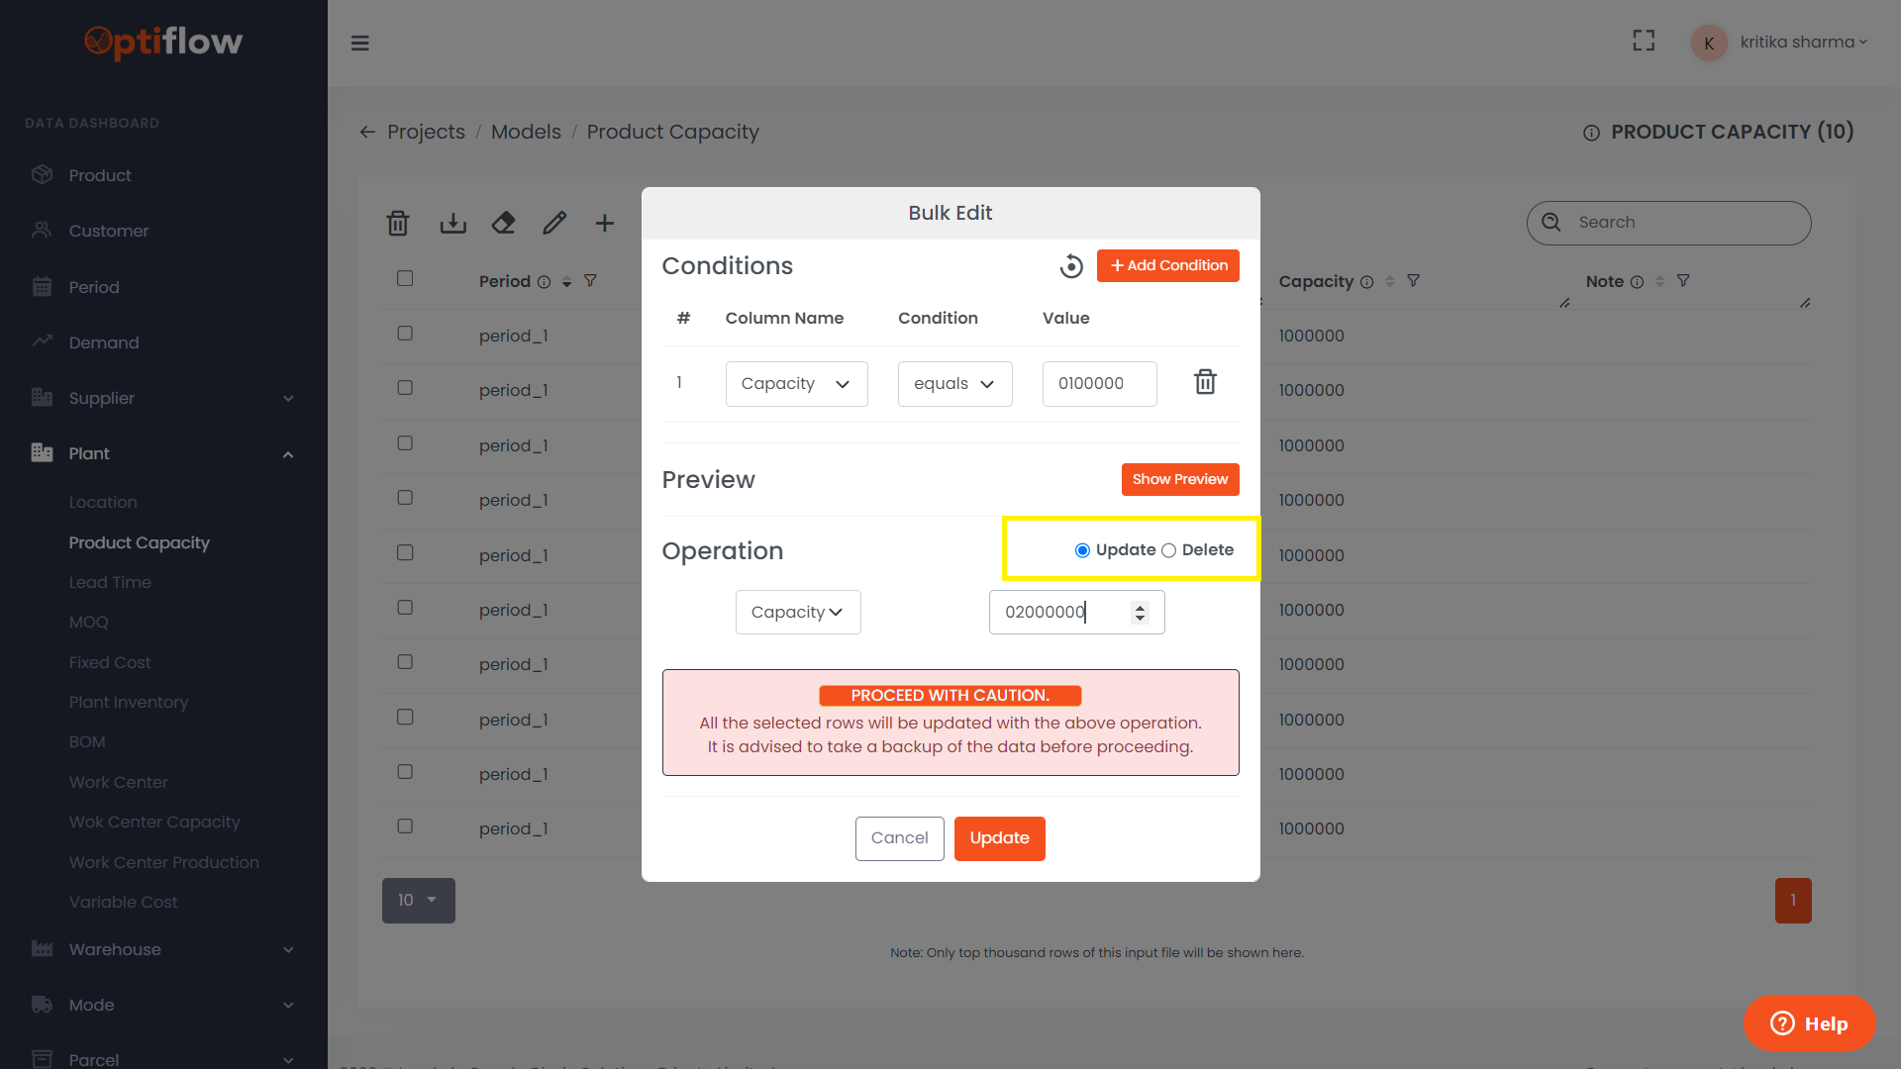Click the Capacity column filter icon

[1413, 281]
